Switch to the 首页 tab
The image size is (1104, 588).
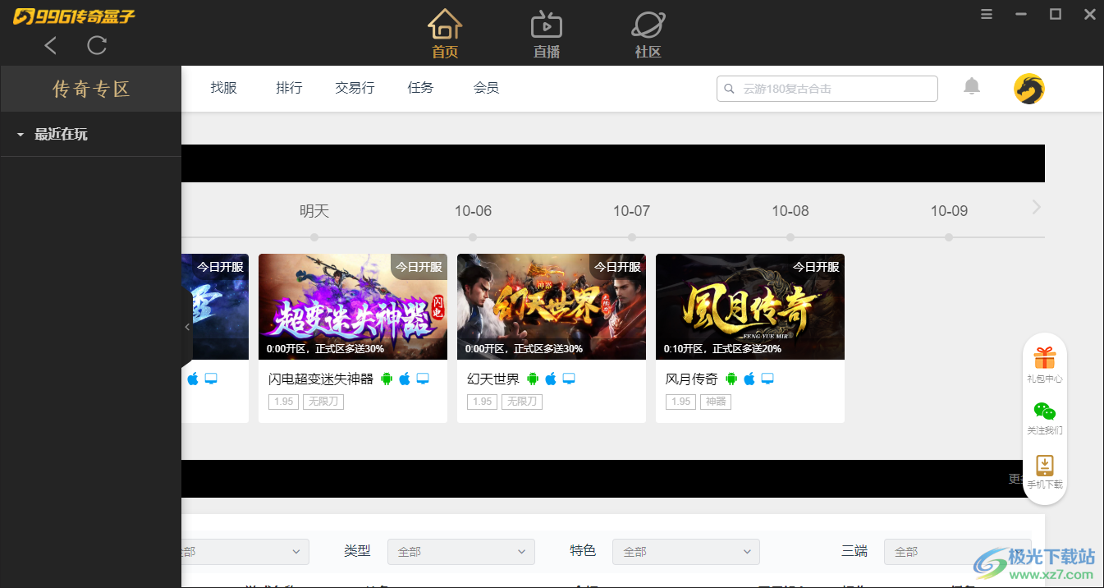coord(445,34)
